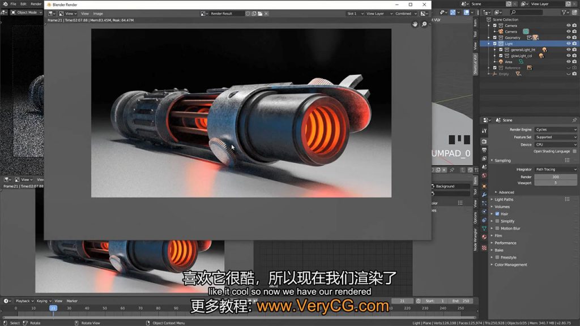
Task: Open the Slot 1 dropdown in render window
Action: click(355, 14)
